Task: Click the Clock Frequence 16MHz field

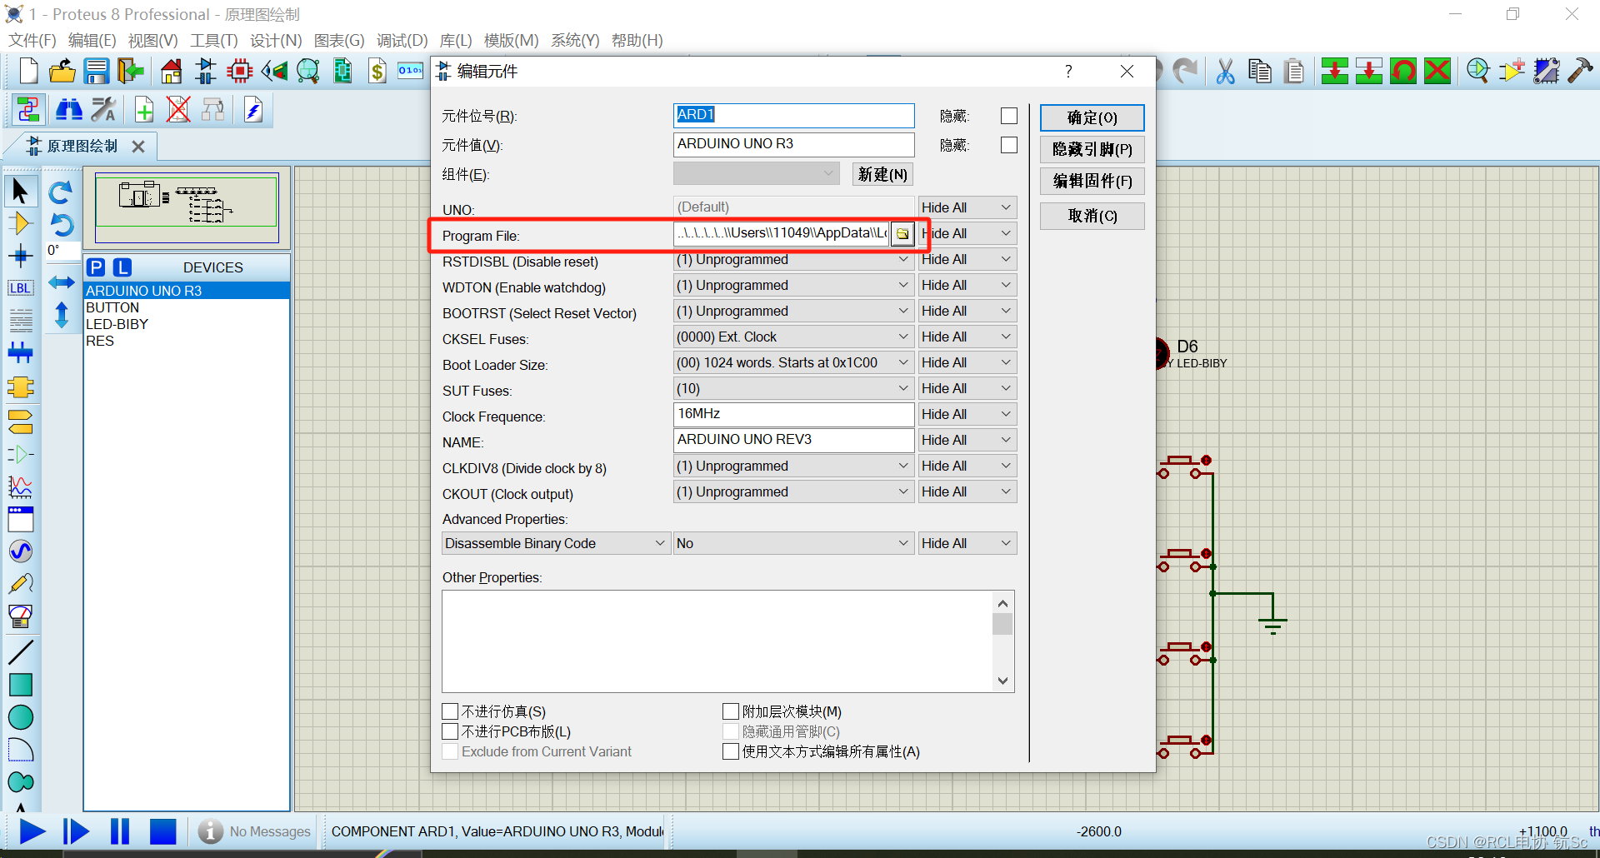Action: click(793, 414)
